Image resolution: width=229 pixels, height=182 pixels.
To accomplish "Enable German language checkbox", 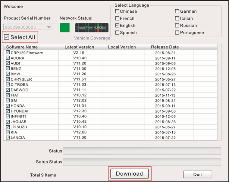I will pyautogui.click(x=177, y=11).
